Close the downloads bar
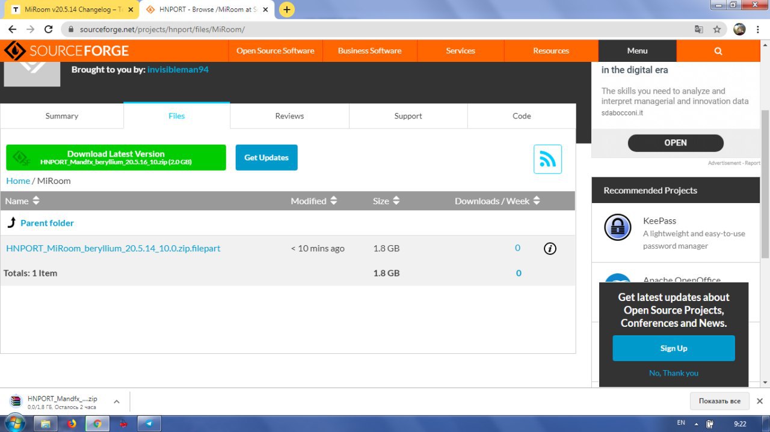This screenshot has height=432, width=770. click(760, 401)
